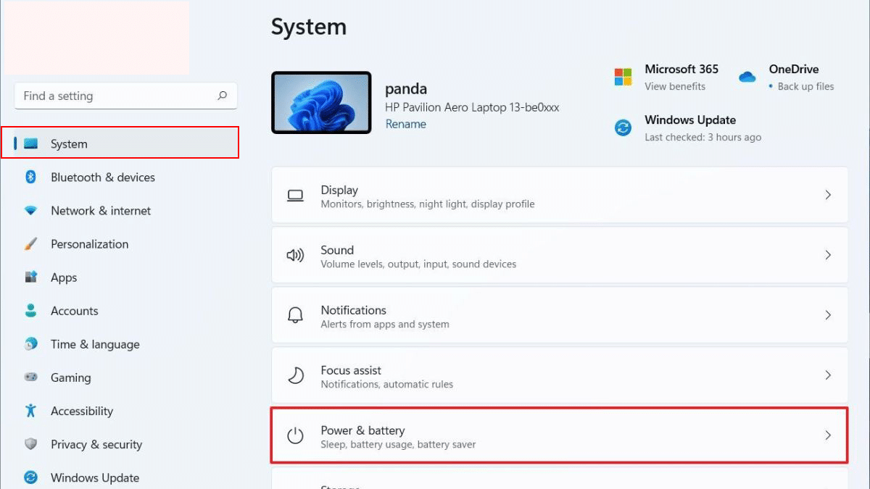Image resolution: width=870 pixels, height=489 pixels.
Task: Open Power & battery settings
Action: (558, 436)
